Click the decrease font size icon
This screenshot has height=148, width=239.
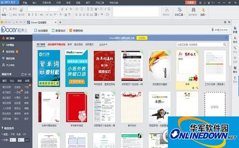(66, 9)
